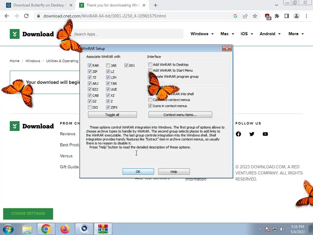Click the volume speaker tray icon
Screen dimensions: 313x235
(282, 229)
